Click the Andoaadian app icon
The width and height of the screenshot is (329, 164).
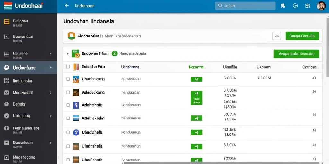tap(71, 36)
